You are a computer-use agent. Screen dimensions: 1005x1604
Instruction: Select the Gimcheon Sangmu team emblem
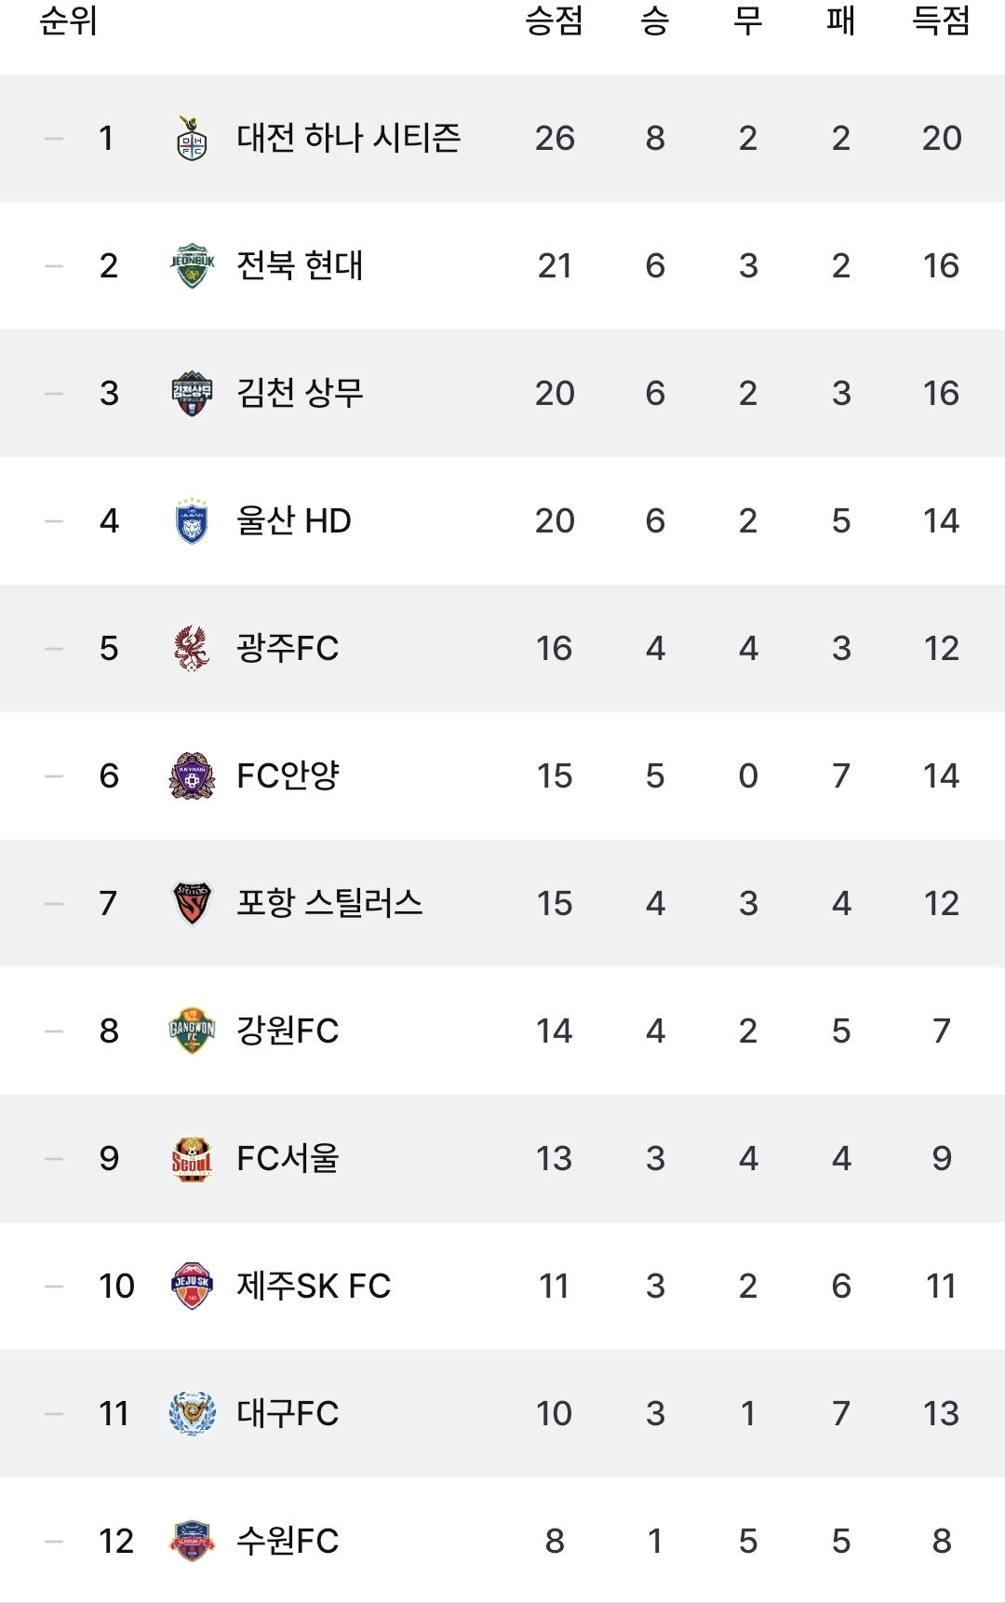point(192,394)
